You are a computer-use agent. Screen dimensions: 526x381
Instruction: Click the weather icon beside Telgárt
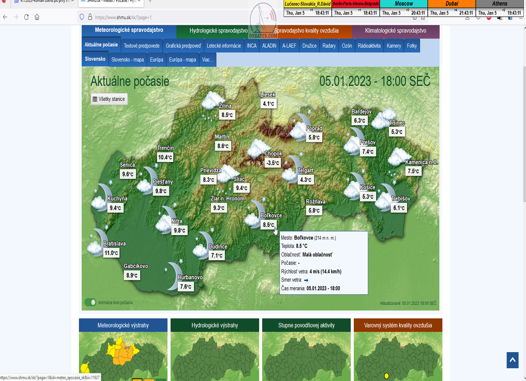[x=292, y=169]
